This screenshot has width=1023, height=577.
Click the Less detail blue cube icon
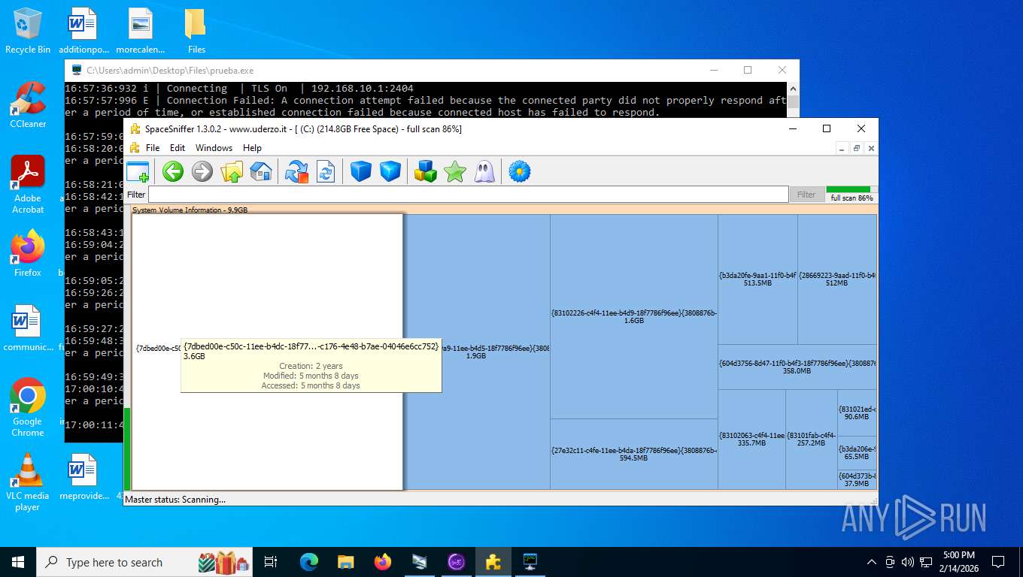[x=361, y=171]
